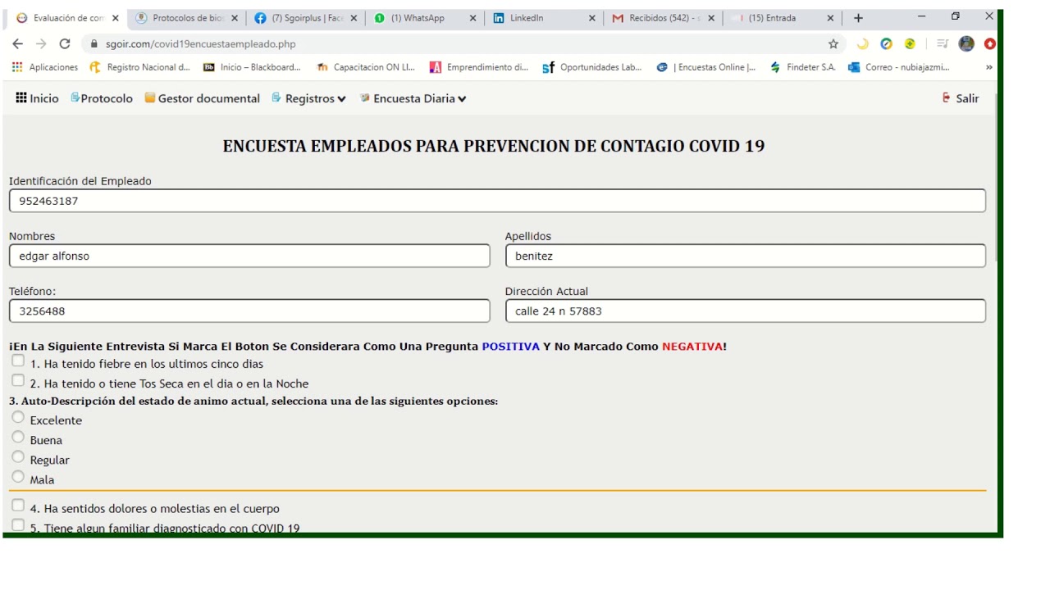Click the Nombres input field
Image resolution: width=1050 pixels, height=590 pixels.
(249, 256)
